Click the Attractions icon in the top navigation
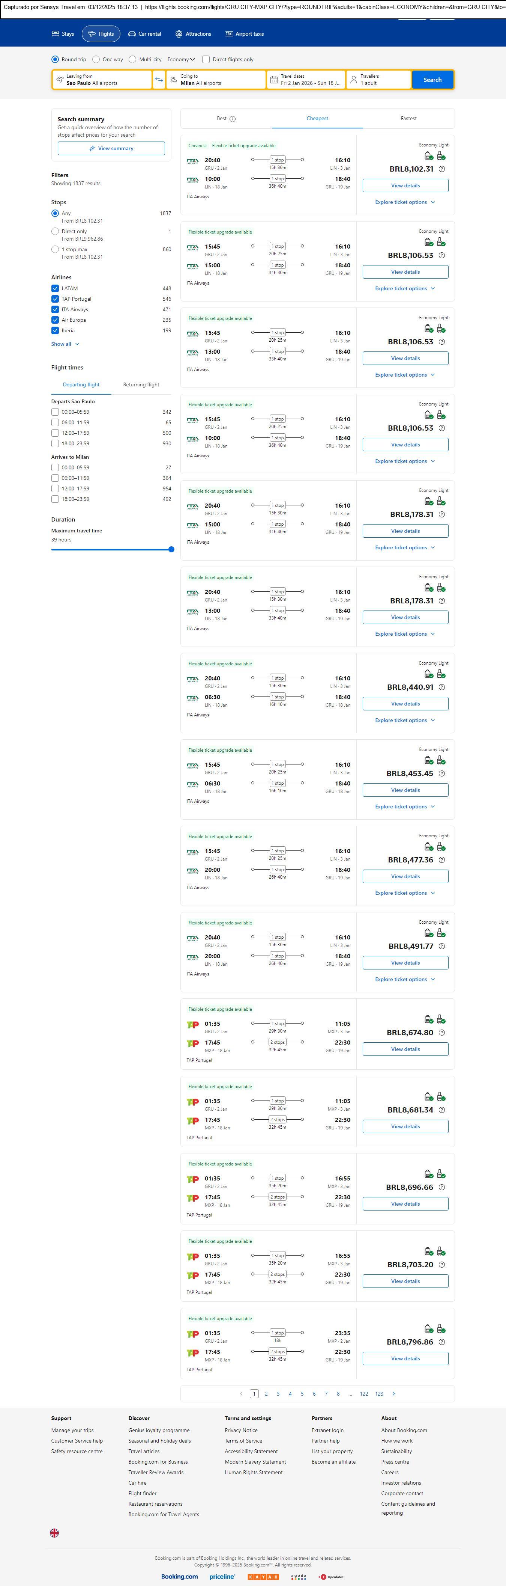Viewport: 506px width, 1586px height. [x=179, y=34]
